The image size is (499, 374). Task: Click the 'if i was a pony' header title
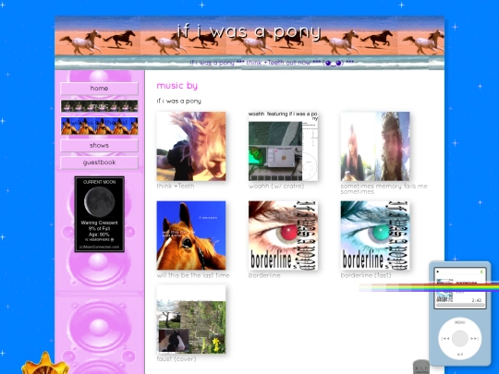tap(249, 31)
